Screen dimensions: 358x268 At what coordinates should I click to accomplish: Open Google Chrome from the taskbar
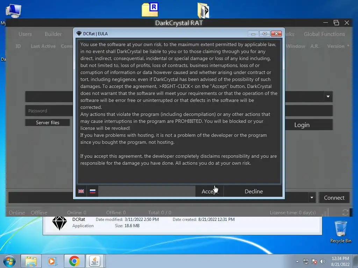tap(74, 261)
